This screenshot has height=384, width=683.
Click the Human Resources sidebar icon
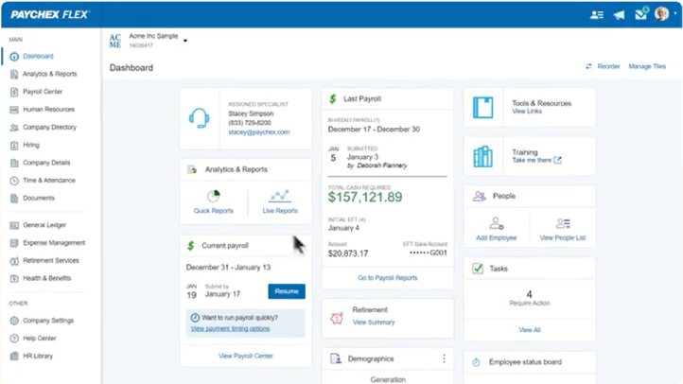coord(14,110)
